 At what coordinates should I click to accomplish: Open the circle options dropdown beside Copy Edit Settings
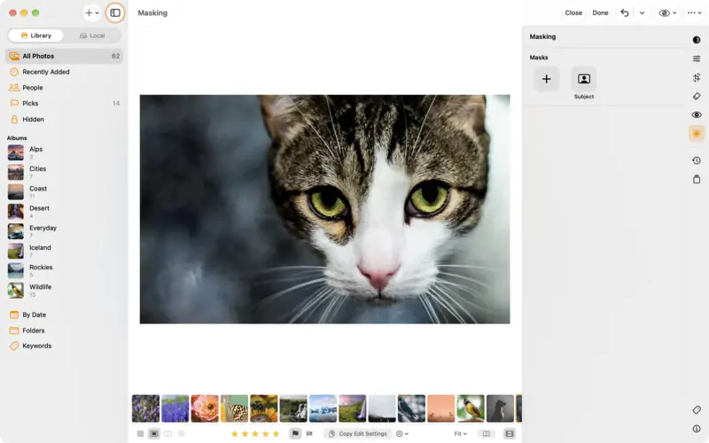pos(402,434)
